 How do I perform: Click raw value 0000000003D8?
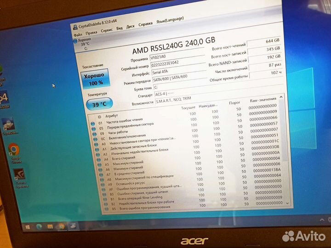(x=265, y=147)
